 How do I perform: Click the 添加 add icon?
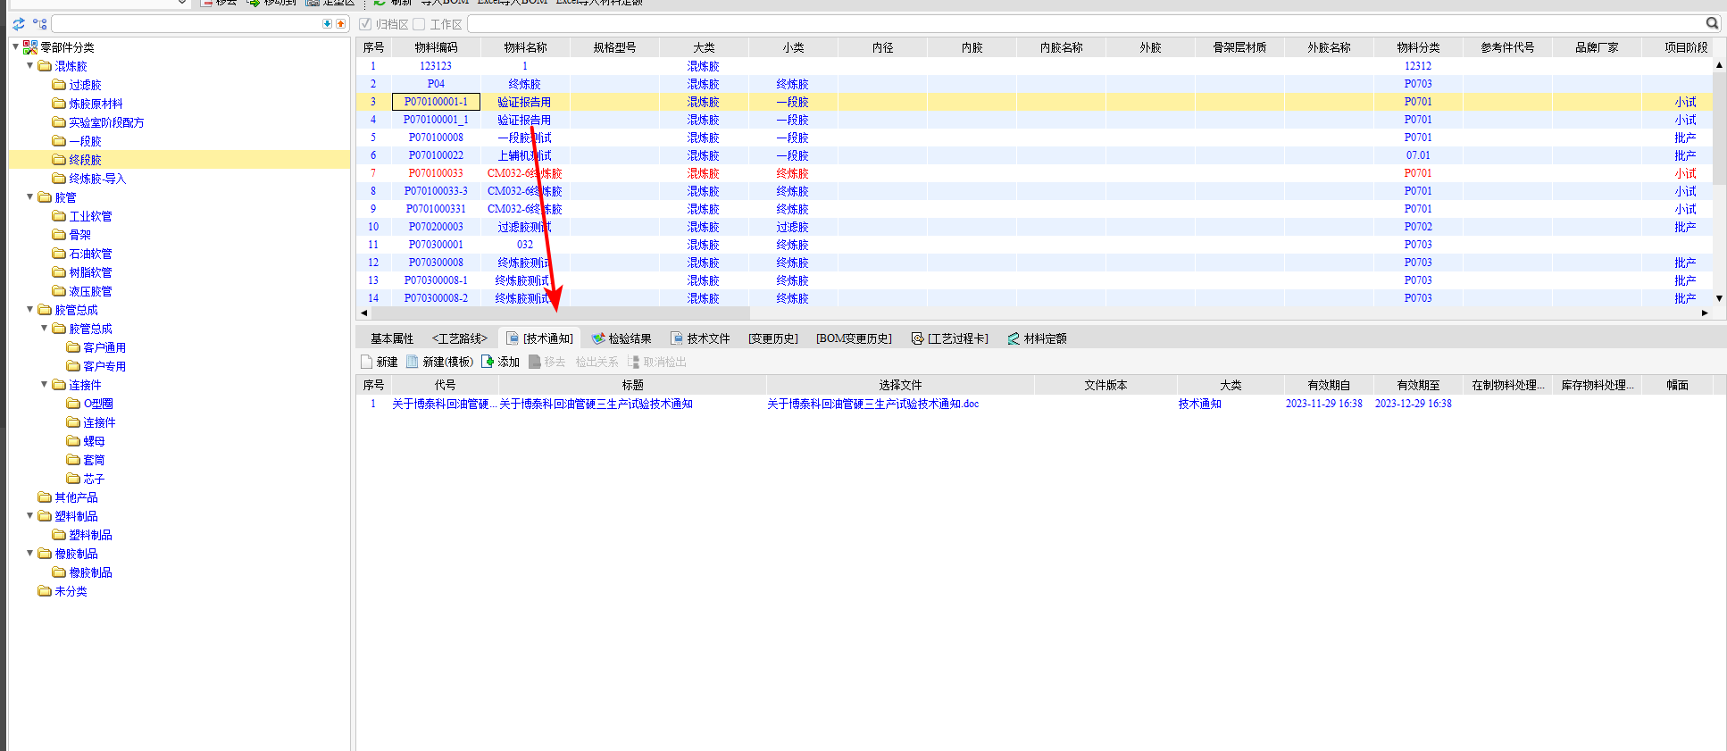pos(488,362)
